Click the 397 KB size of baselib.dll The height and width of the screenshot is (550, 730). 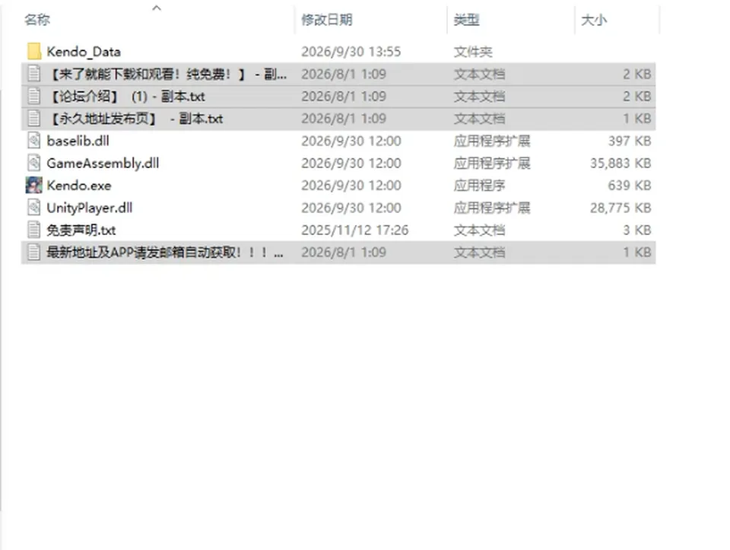coord(630,141)
